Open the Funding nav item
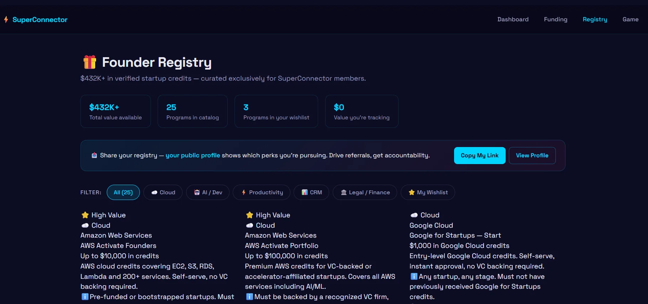The width and height of the screenshot is (648, 304). click(x=555, y=20)
